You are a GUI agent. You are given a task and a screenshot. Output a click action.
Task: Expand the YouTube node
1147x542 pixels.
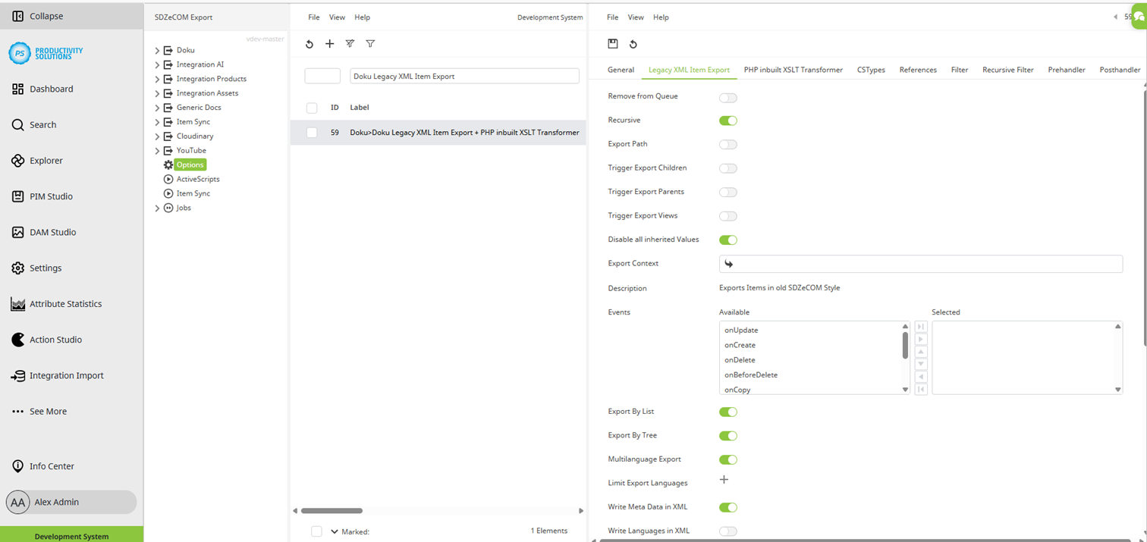(158, 151)
